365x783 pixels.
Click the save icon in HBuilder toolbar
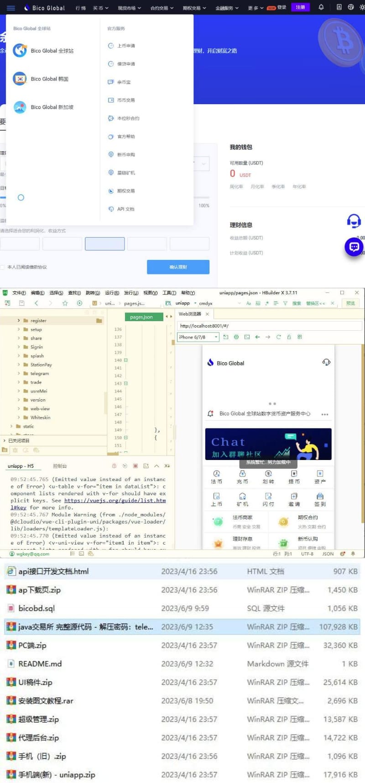pos(21,303)
